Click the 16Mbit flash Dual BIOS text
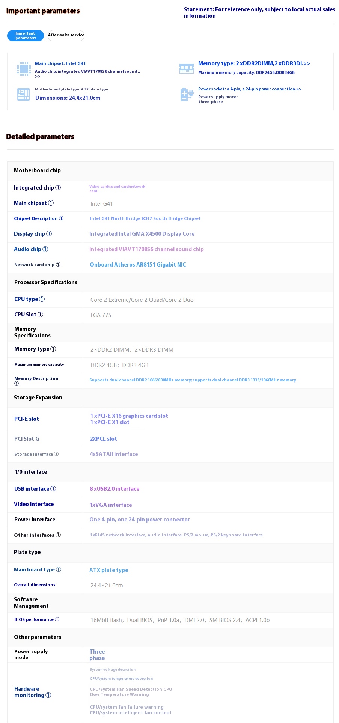The height and width of the screenshot is (723, 339). [x=180, y=620]
